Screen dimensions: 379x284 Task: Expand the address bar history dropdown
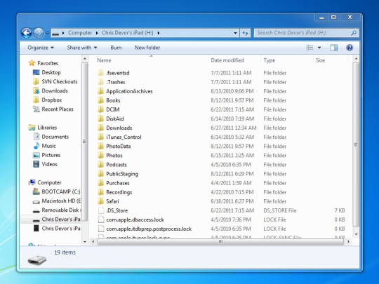[235, 33]
